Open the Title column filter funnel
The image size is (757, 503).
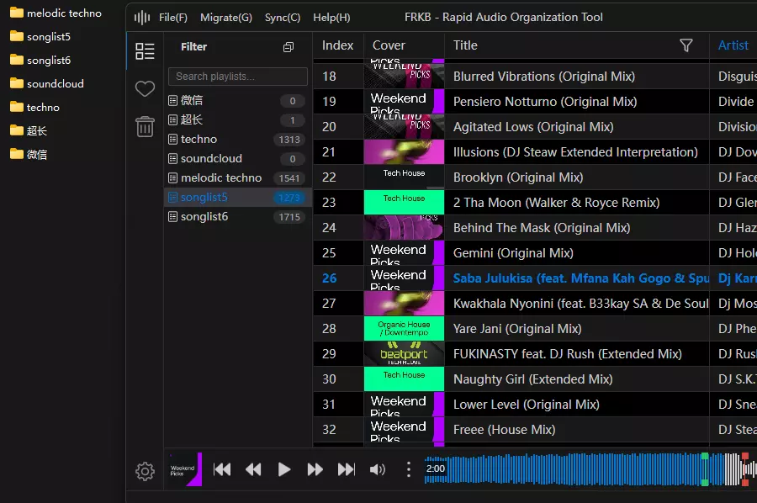686,45
